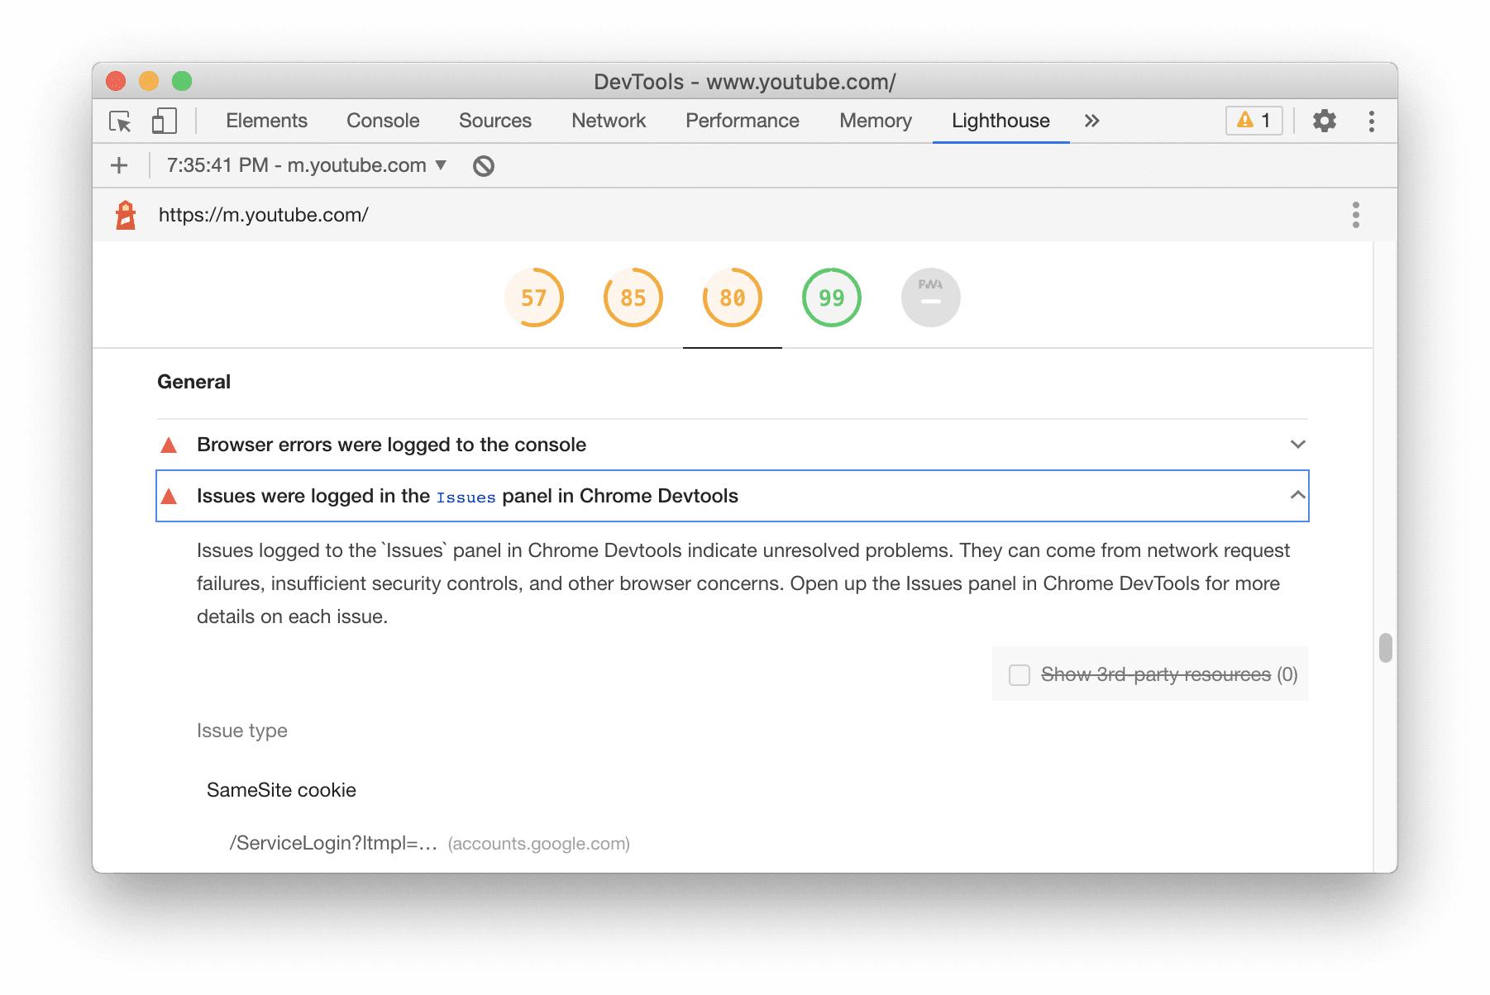Switch to the Network tab

point(608,121)
